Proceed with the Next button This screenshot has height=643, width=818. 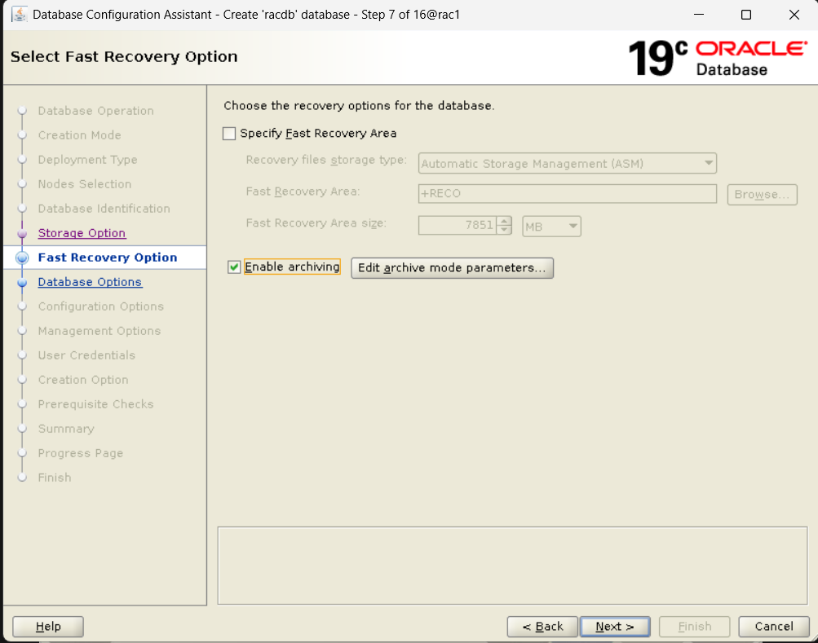click(x=615, y=627)
